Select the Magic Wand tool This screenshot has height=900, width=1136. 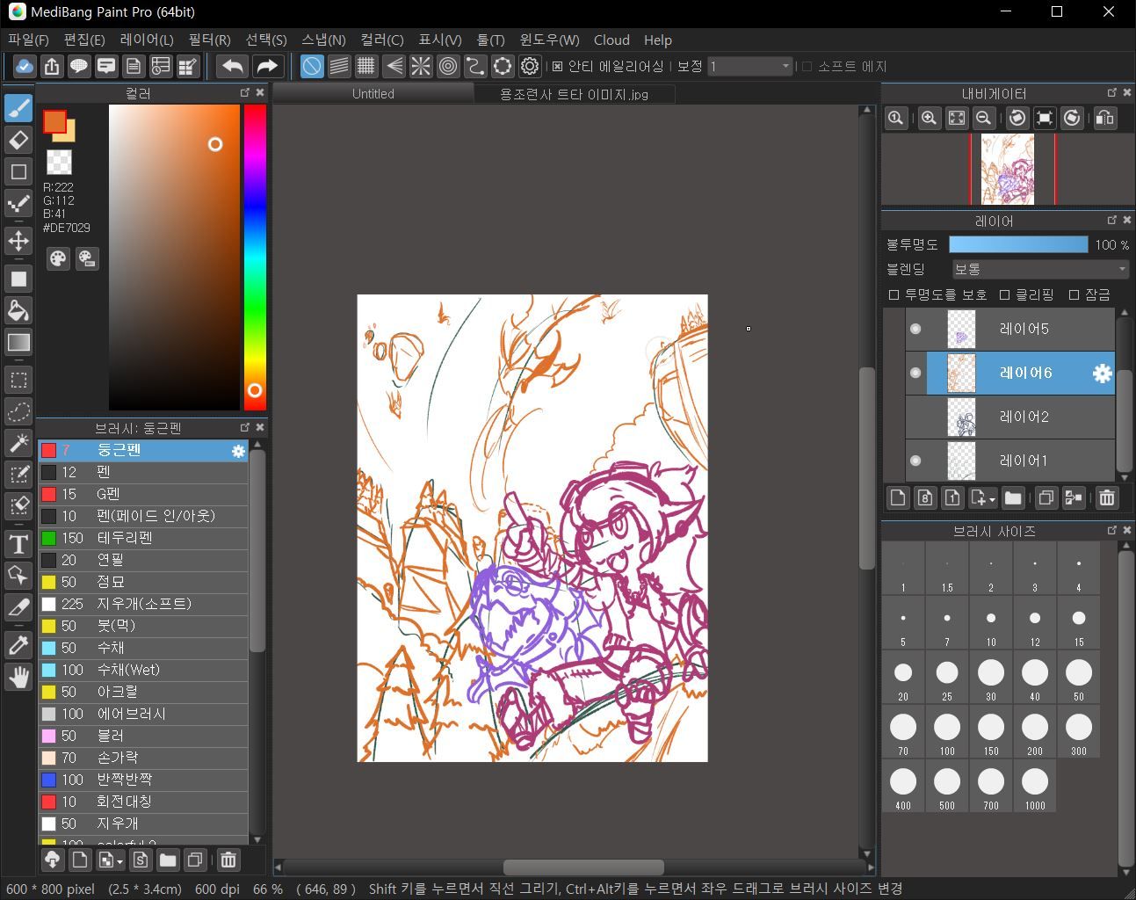(18, 443)
